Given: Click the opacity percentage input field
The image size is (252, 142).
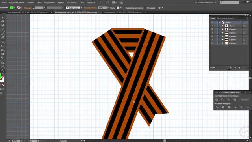Looking at the screenshot, I should pos(102,8).
